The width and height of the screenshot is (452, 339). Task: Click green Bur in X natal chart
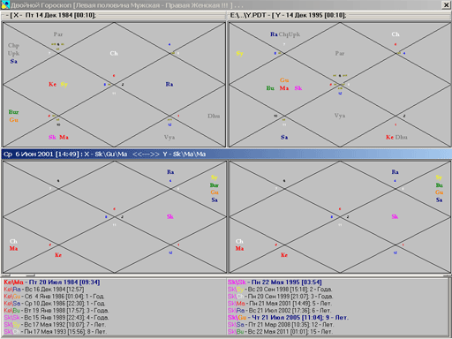(13, 112)
